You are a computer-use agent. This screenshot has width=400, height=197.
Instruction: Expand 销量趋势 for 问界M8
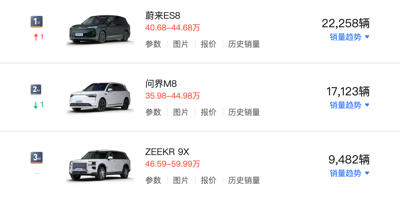[x=349, y=105]
